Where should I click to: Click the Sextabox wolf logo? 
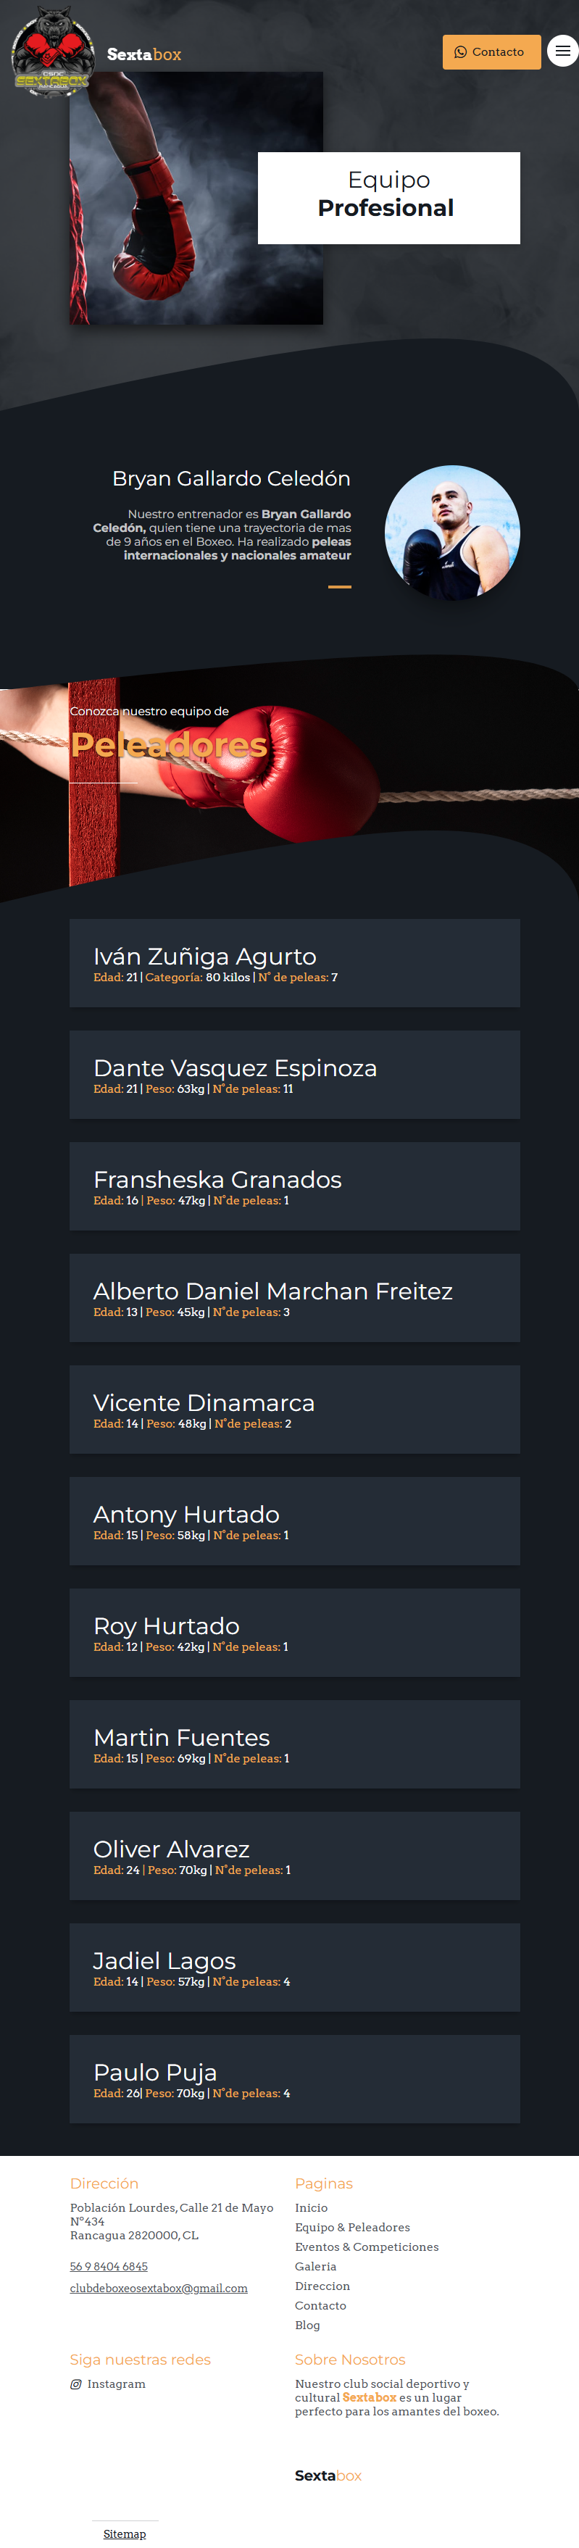click(51, 51)
